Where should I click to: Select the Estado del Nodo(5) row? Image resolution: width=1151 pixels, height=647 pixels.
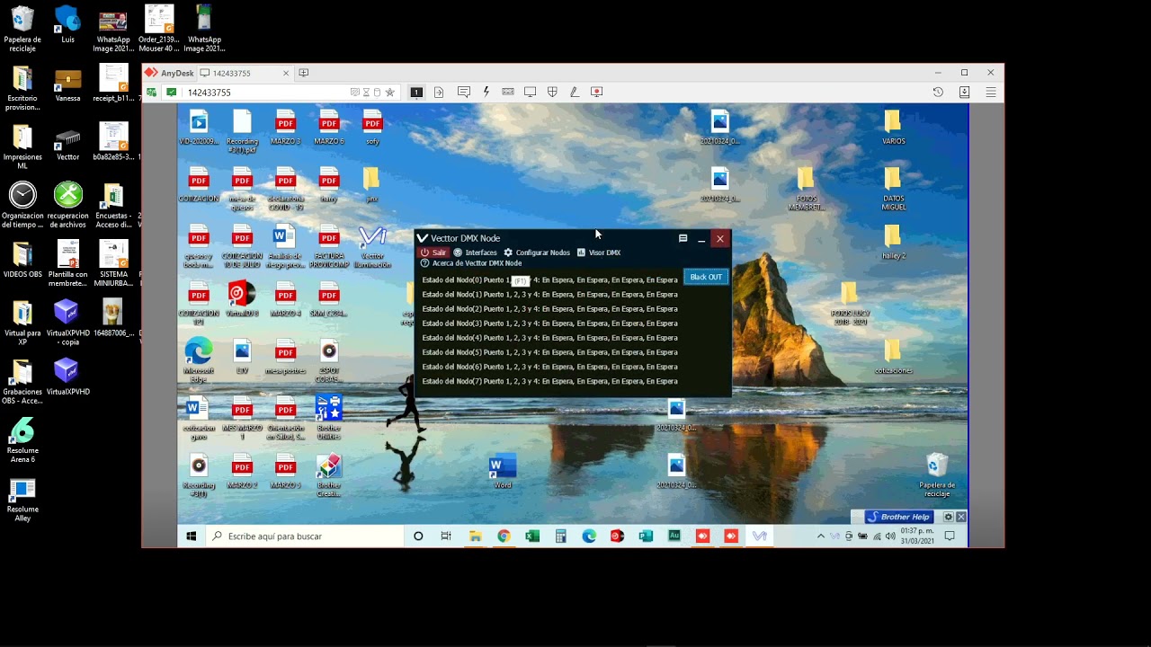pos(549,352)
